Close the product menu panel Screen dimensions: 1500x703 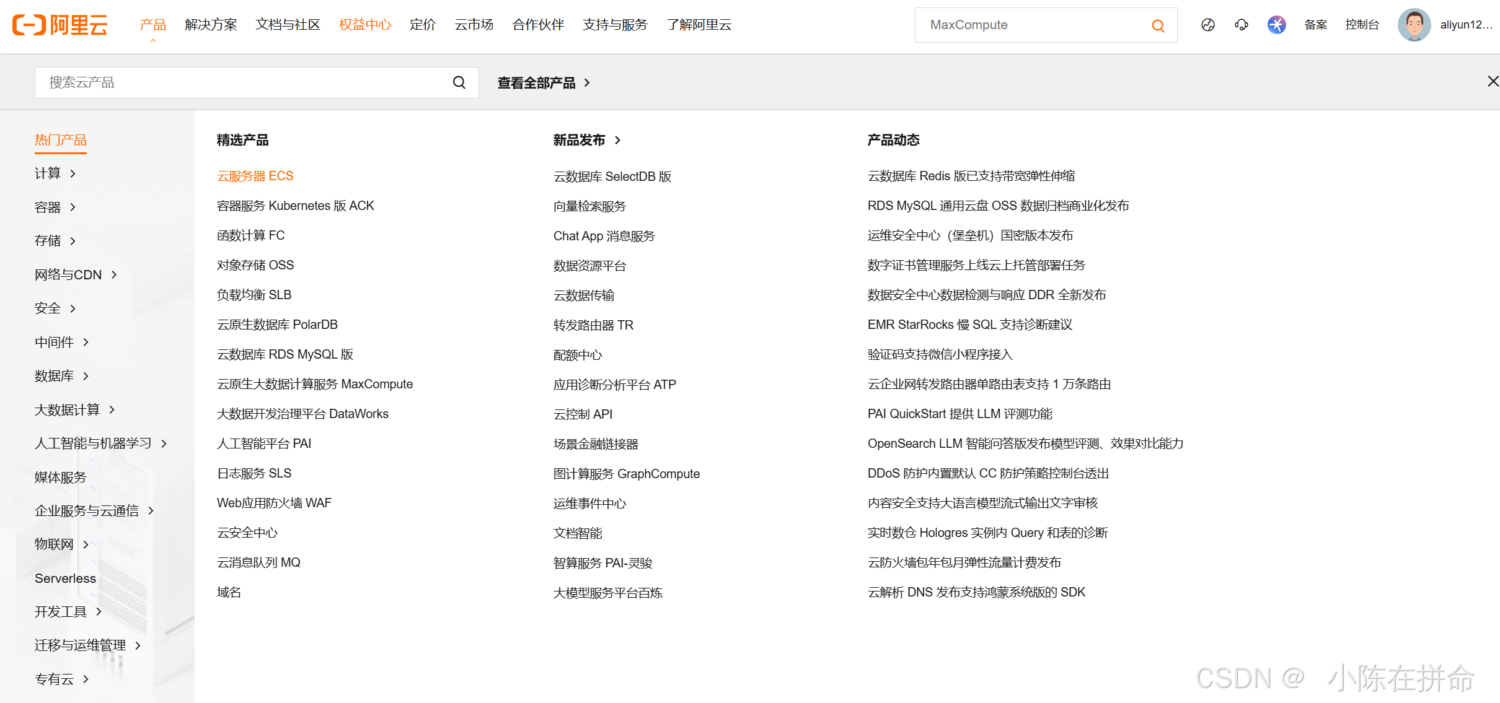[x=1493, y=81]
